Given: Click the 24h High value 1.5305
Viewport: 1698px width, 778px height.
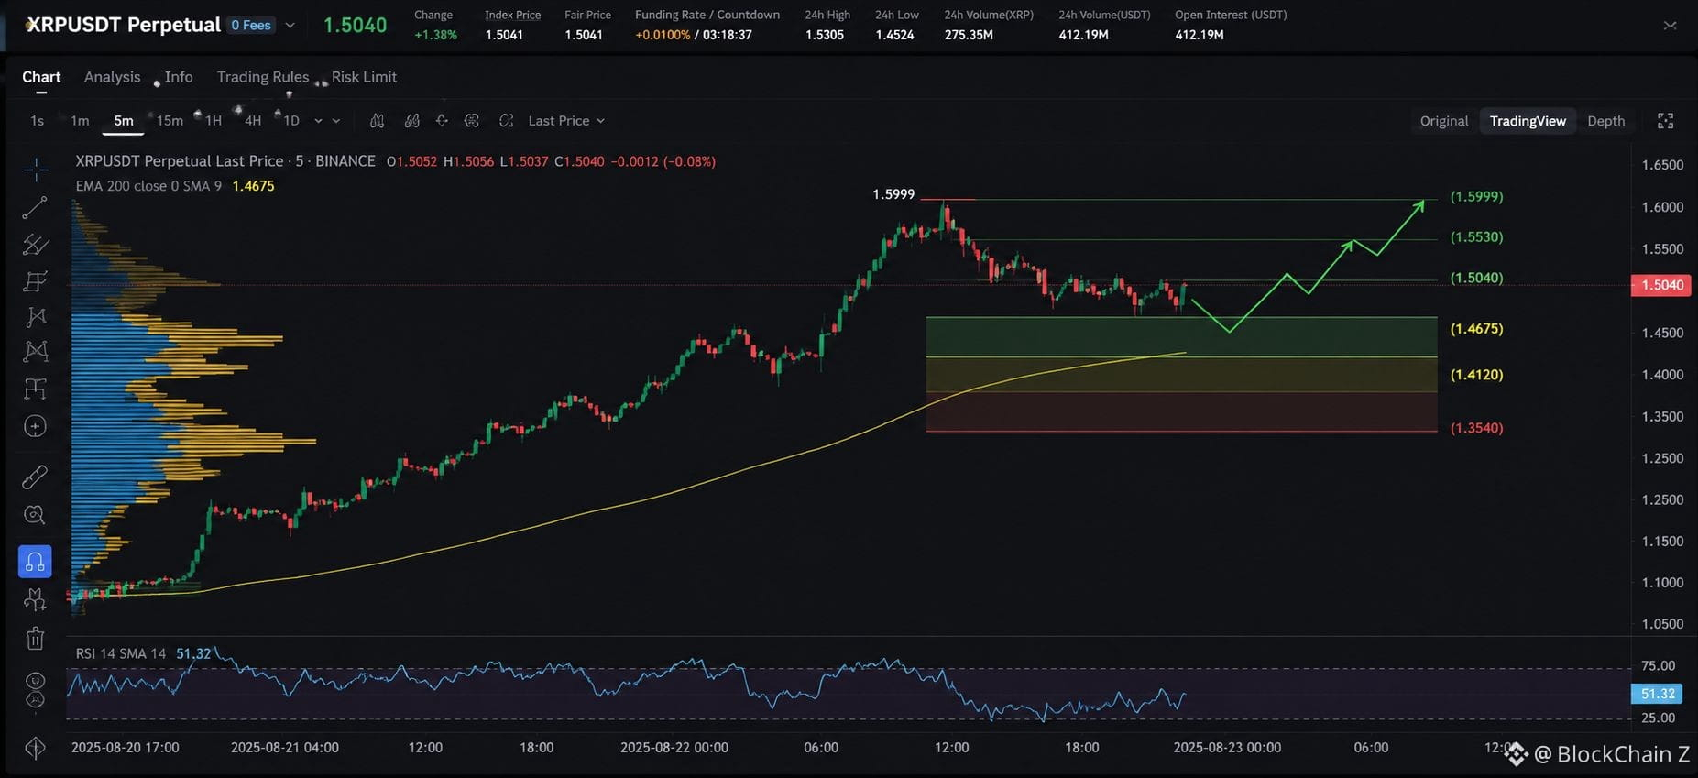Looking at the screenshot, I should [825, 35].
